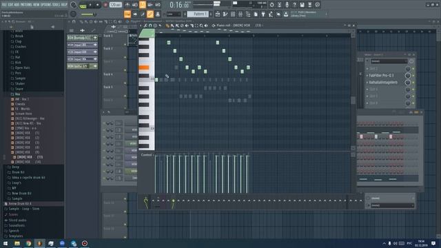The width and height of the screenshot is (441, 248).
Task: Click the 120 tempo field
Action: [x=115, y=5]
